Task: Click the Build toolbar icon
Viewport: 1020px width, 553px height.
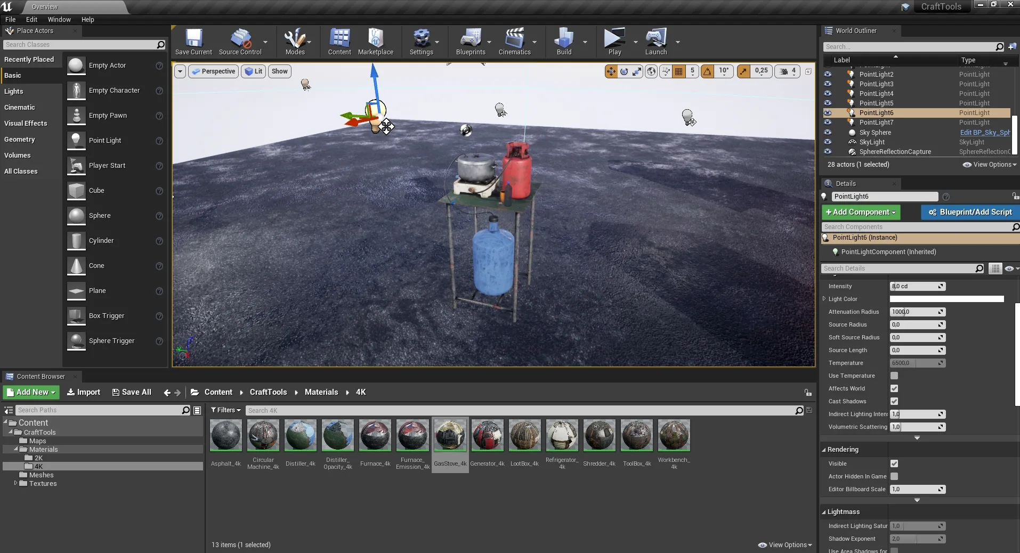Action: click(x=564, y=42)
